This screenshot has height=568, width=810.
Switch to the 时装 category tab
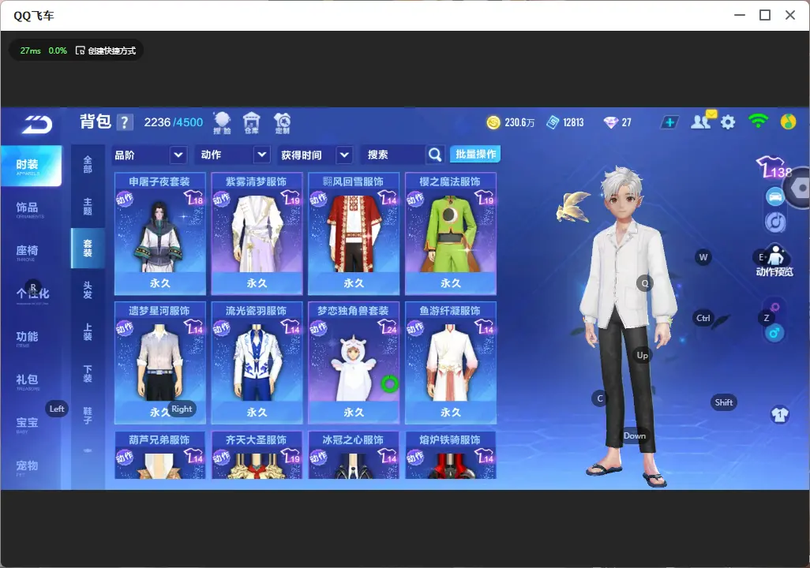(31, 166)
